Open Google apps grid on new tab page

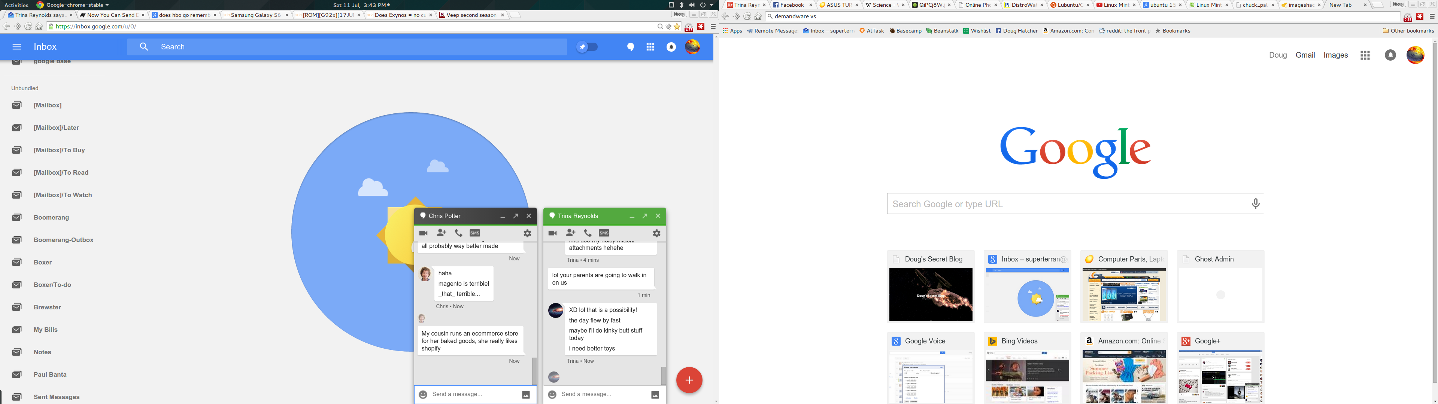(1365, 55)
